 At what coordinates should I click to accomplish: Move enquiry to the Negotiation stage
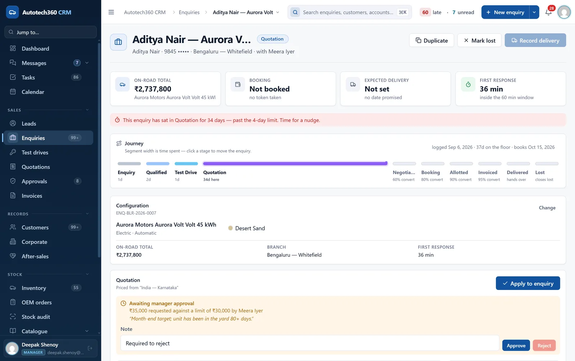click(x=404, y=172)
